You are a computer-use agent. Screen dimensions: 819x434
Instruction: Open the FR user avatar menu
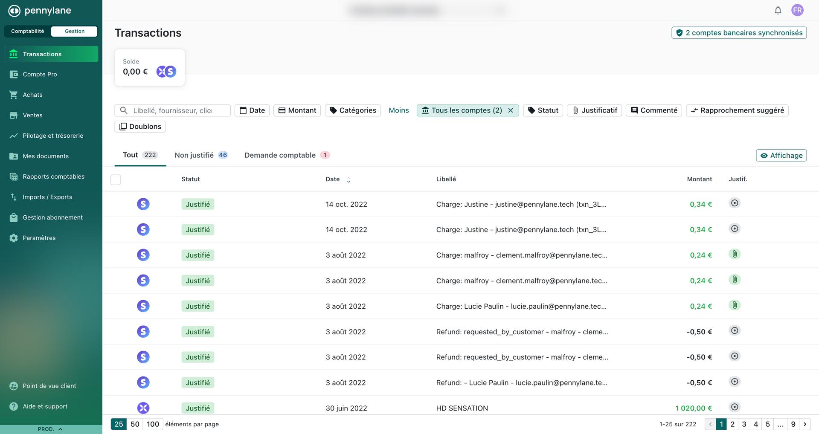[797, 10]
